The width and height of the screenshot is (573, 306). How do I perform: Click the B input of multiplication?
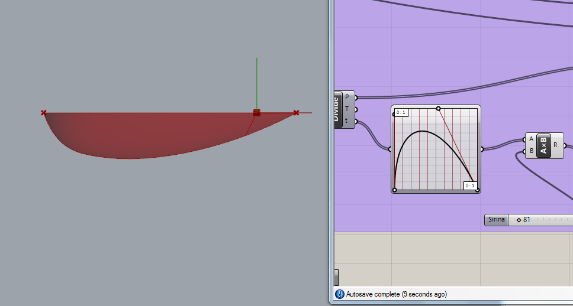coord(525,151)
